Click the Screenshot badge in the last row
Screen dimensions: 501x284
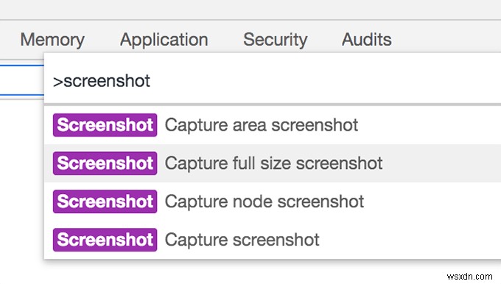click(105, 240)
